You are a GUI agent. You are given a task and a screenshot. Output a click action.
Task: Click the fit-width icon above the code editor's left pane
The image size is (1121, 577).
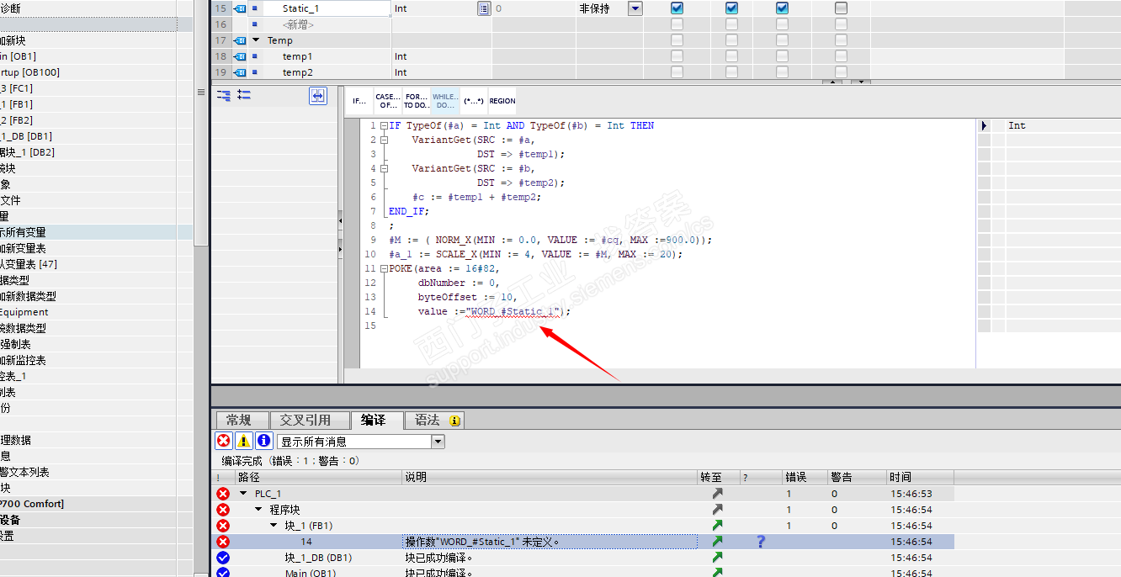click(317, 97)
